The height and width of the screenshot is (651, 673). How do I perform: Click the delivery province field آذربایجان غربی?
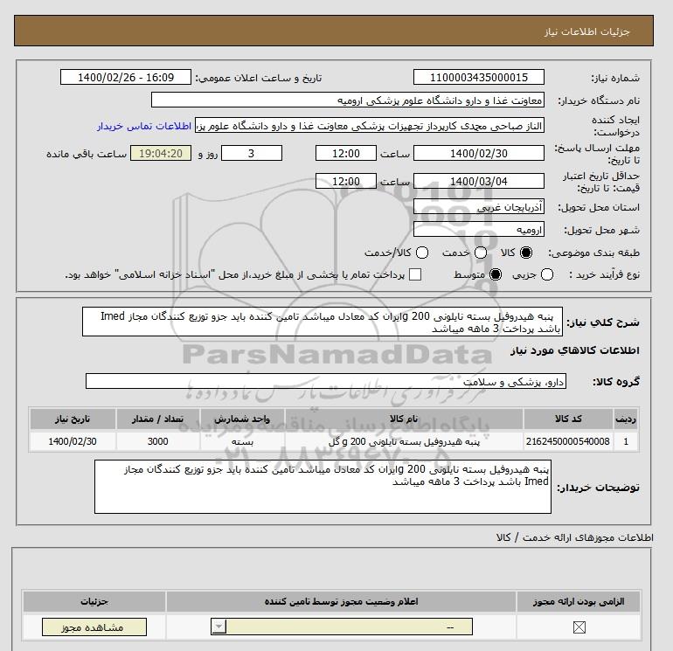pos(479,207)
